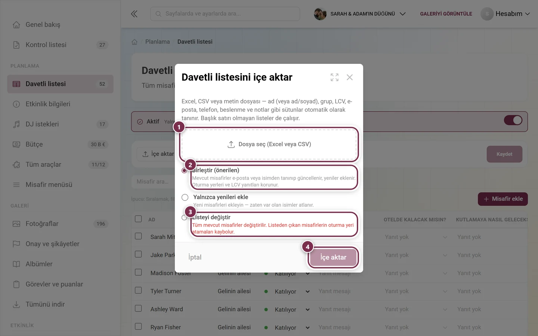The image size is (538, 336).
Task: Select the Listeyi değiştir radio option
Action: (x=184, y=217)
